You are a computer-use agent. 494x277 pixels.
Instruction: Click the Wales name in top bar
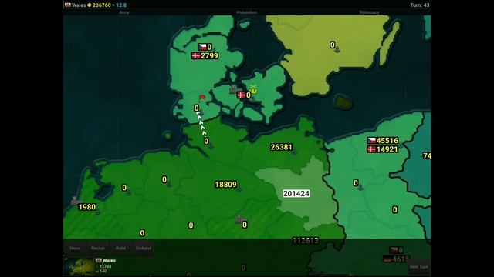(x=79, y=5)
